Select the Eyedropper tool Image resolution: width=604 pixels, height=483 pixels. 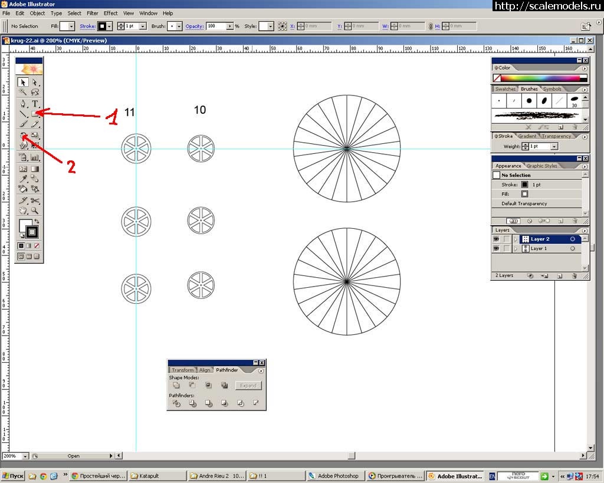click(23, 179)
